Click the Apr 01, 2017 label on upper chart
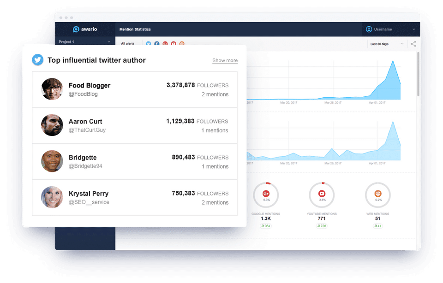Image resolution: width=443 pixels, height=283 pixels. click(x=377, y=103)
